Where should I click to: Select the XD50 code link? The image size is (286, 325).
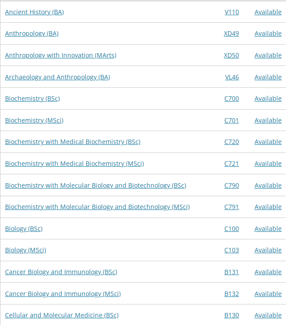tap(231, 55)
